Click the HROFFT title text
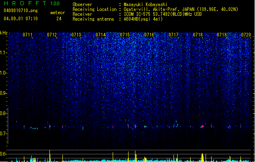Screen dimensions: 255x162 (x=26, y=3)
